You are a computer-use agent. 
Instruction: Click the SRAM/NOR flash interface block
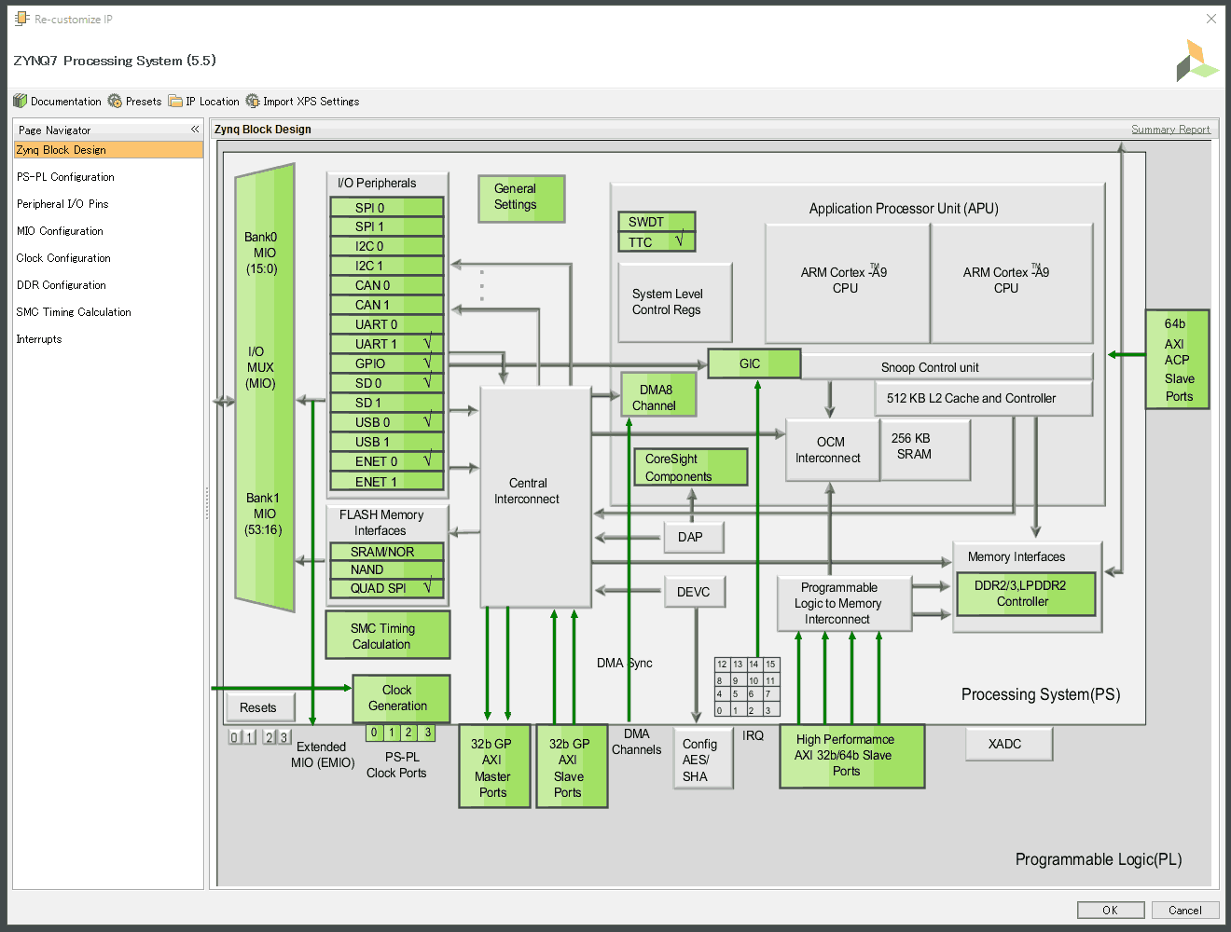[x=387, y=552]
